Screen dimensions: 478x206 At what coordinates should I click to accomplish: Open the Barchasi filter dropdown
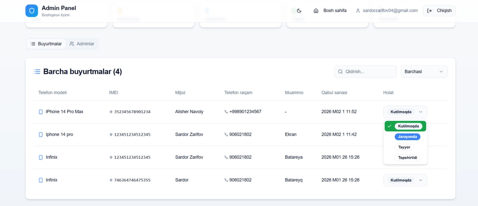coord(424,71)
